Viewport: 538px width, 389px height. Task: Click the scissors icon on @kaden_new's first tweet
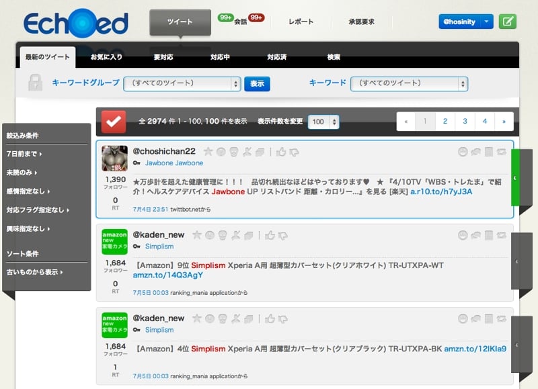pyautogui.click(x=235, y=235)
